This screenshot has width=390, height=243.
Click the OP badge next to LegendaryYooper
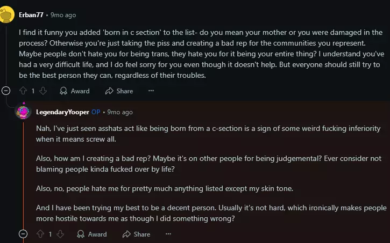[96, 112]
